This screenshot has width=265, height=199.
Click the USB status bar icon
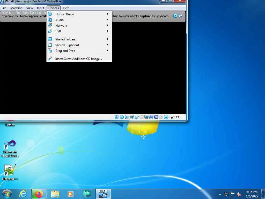(x=137, y=117)
